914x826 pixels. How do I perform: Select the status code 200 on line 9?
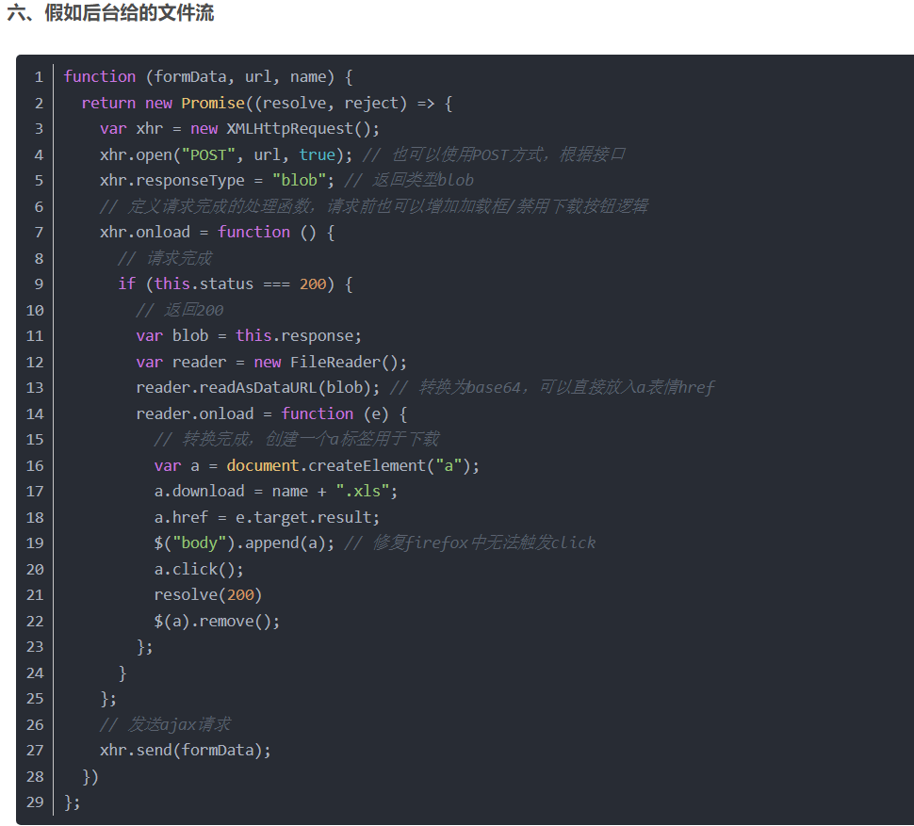[x=311, y=283]
